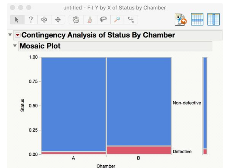This screenshot has height=168, width=230.
Task: Choose the lasso selection tool
Action: point(103,19)
